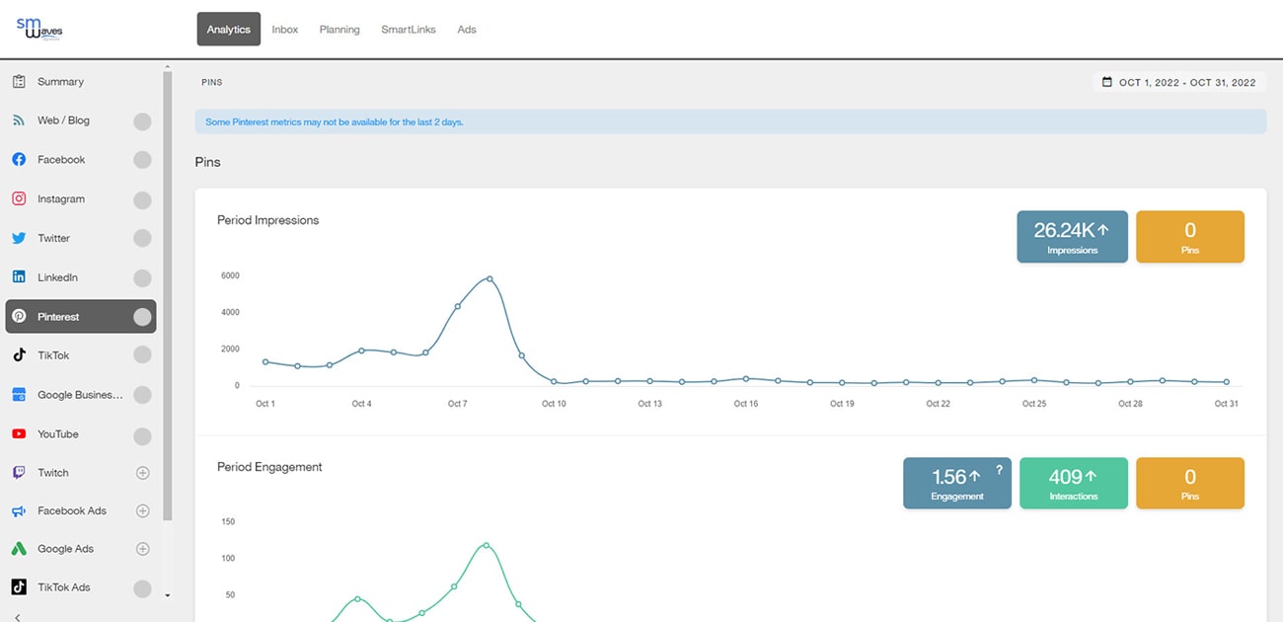Click the Twitch logo icon
This screenshot has height=622, width=1283.
coord(19,473)
